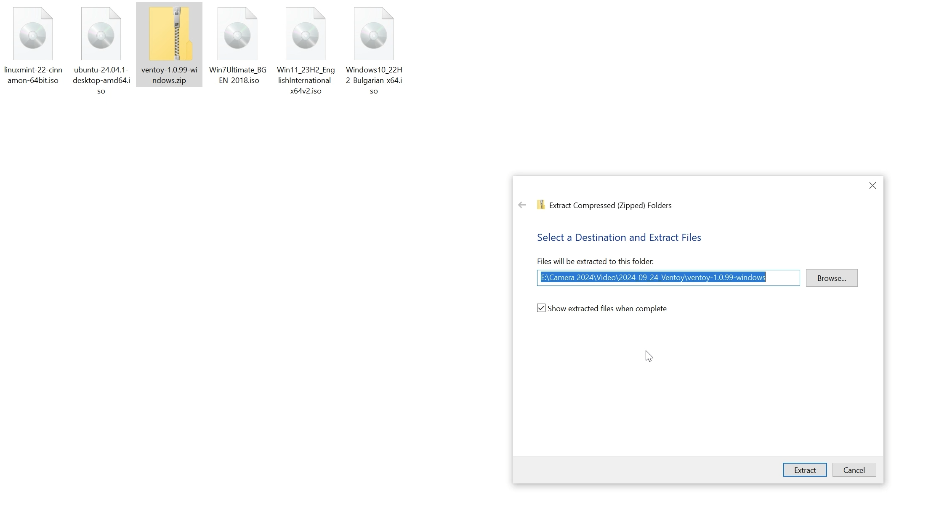Click the Windows10_22H2_Bulgarian_x64.iso file name
The image size is (939, 531).
374,80
